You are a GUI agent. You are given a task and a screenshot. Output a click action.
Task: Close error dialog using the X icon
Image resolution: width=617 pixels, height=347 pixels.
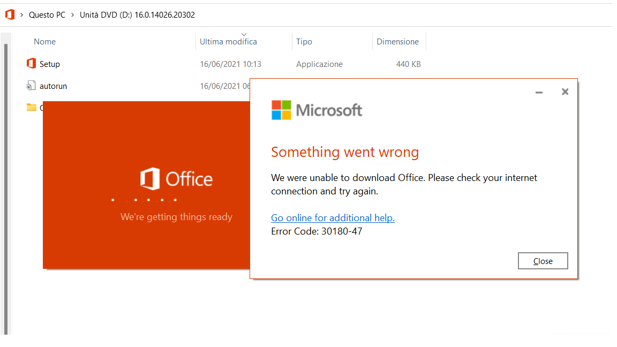[565, 92]
